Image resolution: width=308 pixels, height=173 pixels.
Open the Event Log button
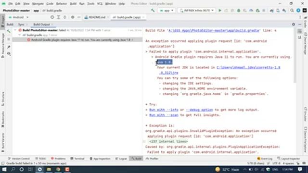point(265,159)
